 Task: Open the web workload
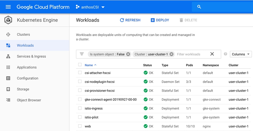pos(88,126)
